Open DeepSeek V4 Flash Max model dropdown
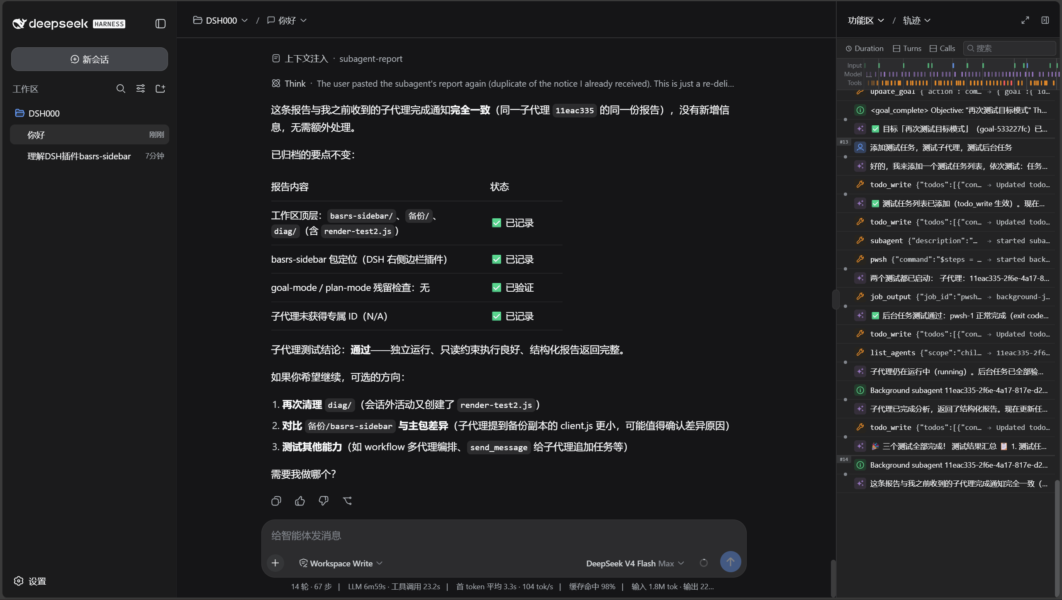This screenshot has width=1062, height=600. pyautogui.click(x=635, y=563)
